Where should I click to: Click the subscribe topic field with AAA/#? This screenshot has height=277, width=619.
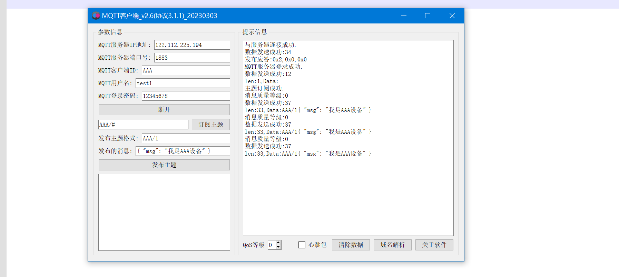pyautogui.click(x=143, y=125)
